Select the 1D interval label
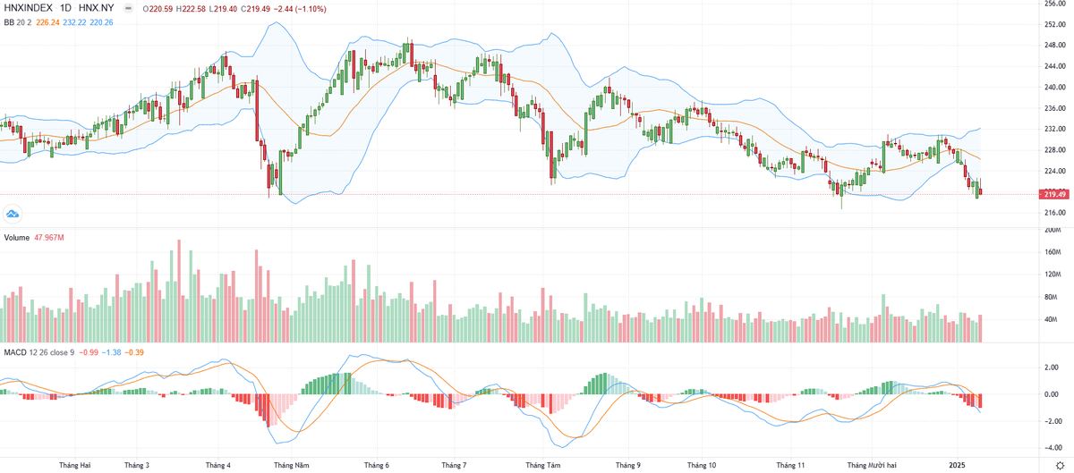Screen dimensions: 1074x473 coord(66,7)
